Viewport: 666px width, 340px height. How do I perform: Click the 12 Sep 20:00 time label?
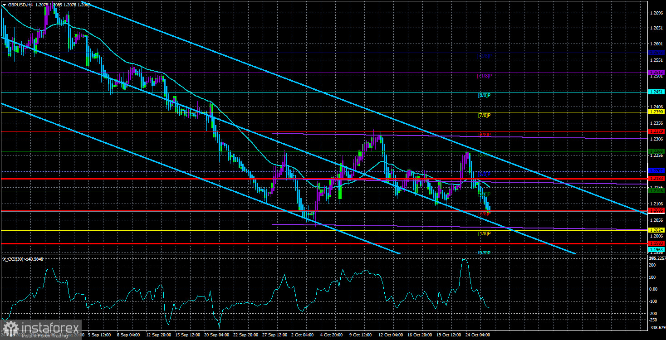coord(158,335)
